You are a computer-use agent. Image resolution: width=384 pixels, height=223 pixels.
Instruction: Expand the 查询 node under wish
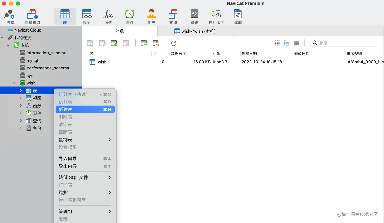point(21,121)
